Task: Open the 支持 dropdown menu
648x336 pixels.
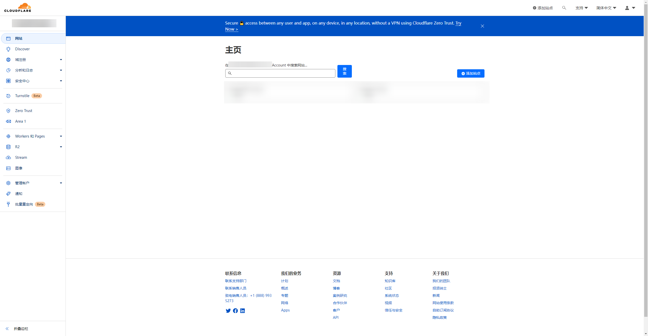Action: pos(581,8)
